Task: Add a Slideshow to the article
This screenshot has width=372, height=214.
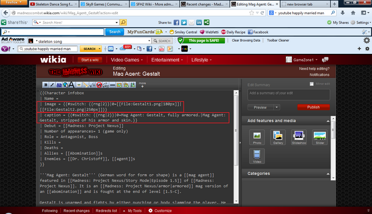Action: [299, 137]
